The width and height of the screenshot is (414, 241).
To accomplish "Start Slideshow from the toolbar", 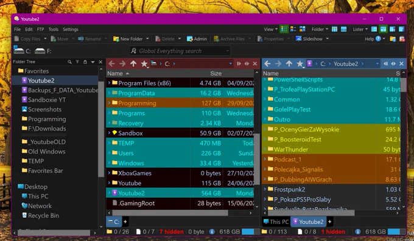I will (x=309, y=39).
